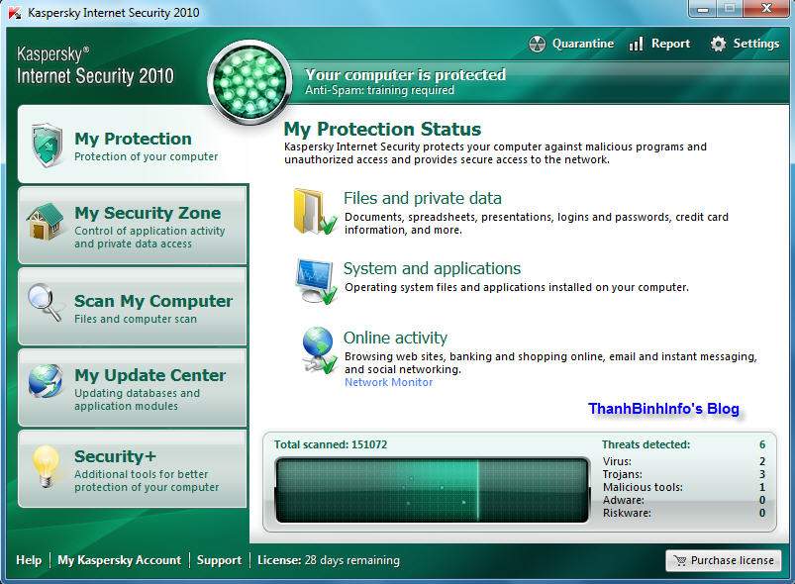Screen dimensions: 795x584
Task: Click the Riskware count row
Action: click(684, 513)
